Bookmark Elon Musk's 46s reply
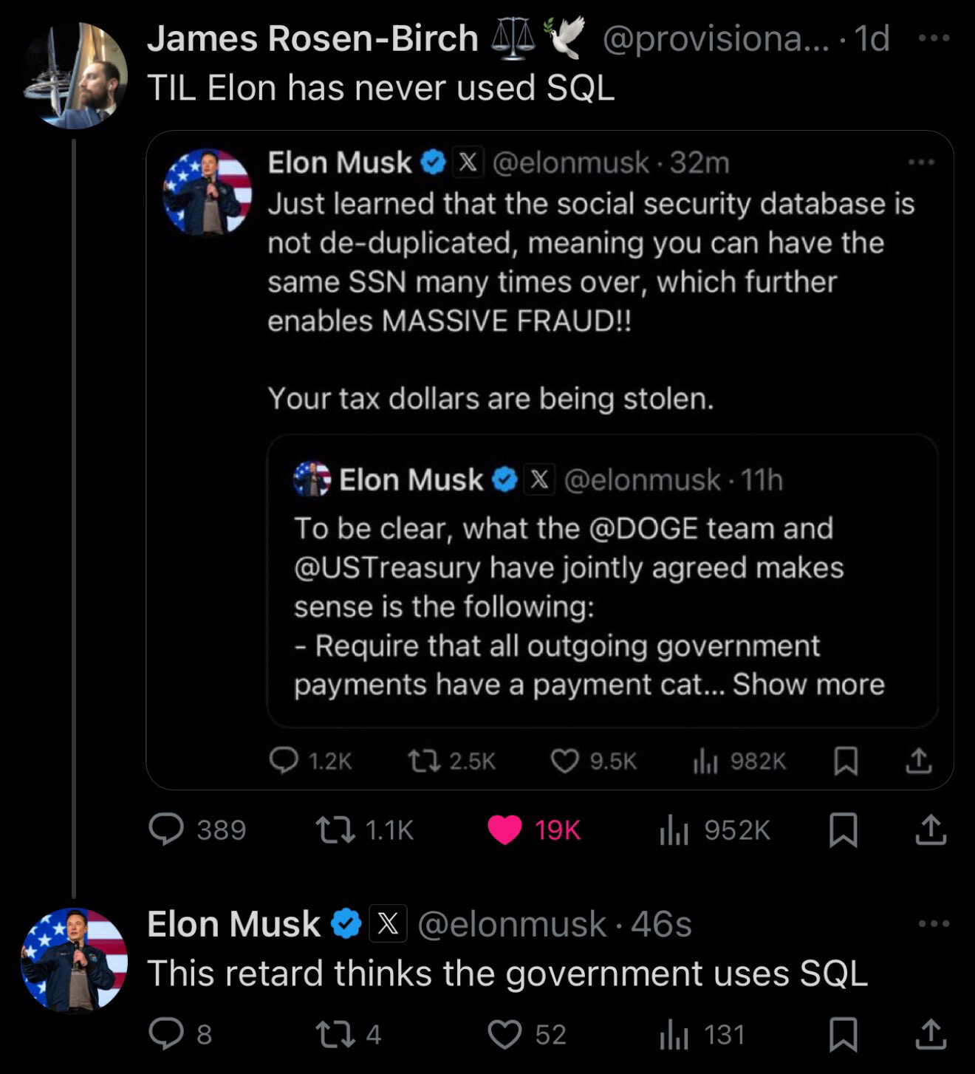 843,1034
